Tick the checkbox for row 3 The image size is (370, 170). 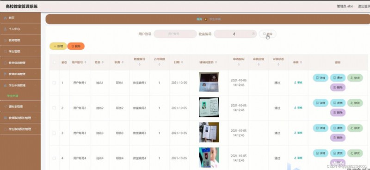(x=54, y=133)
